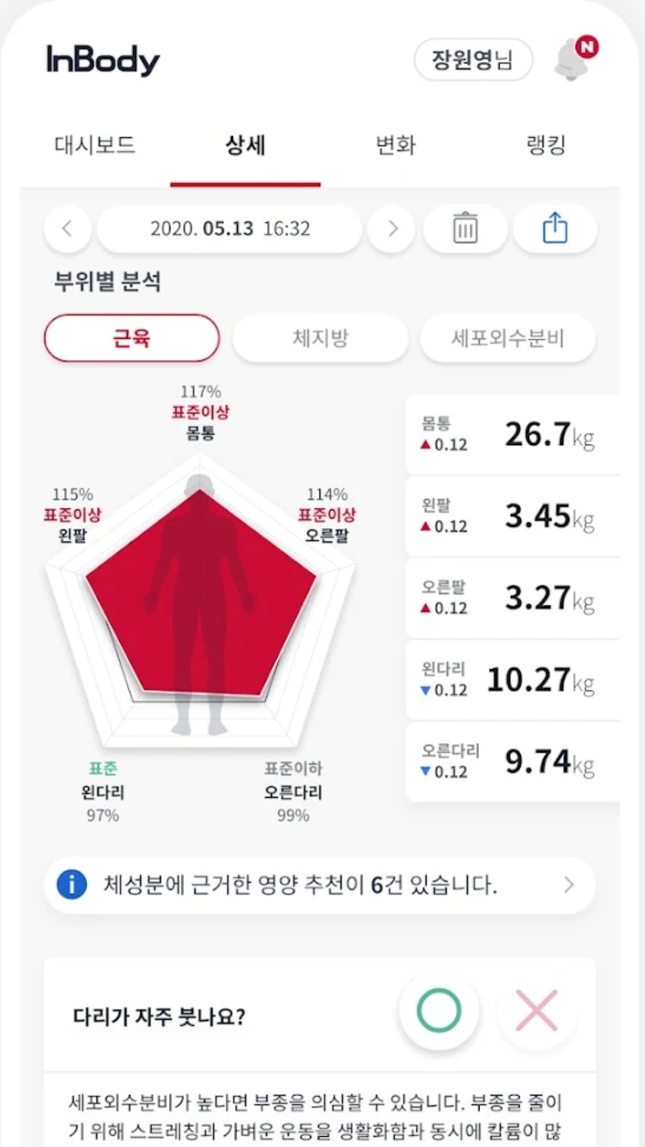Image resolution: width=645 pixels, height=1147 pixels.
Task: Delete this measurement with trash icon
Action: [465, 228]
